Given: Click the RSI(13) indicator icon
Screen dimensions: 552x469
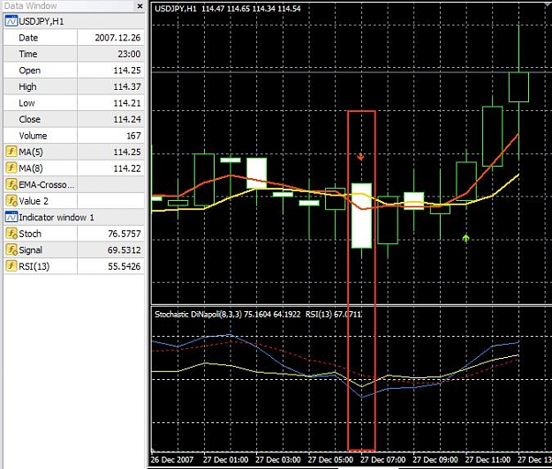Looking at the screenshot, I should [x=11, y=266].
